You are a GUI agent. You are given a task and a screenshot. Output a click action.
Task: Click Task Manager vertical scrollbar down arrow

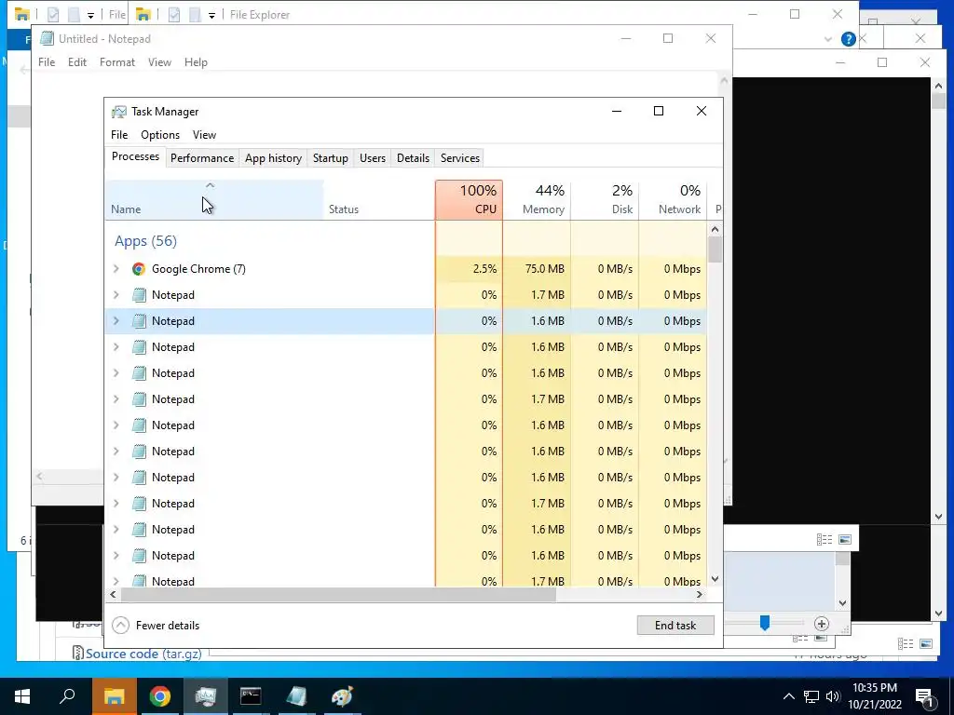(715, 579)
